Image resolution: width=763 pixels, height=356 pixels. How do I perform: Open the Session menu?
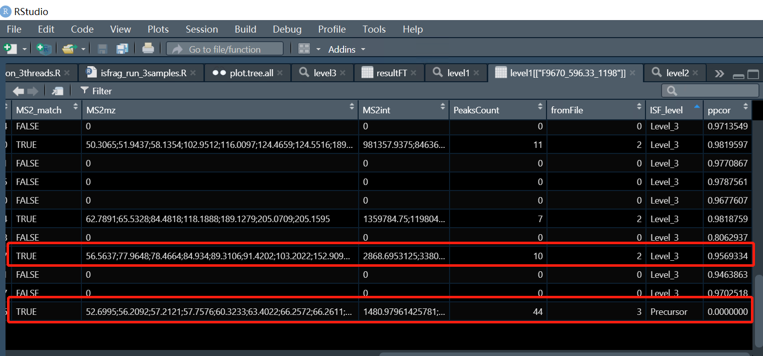pyautogui.click(x=201, y=29)
